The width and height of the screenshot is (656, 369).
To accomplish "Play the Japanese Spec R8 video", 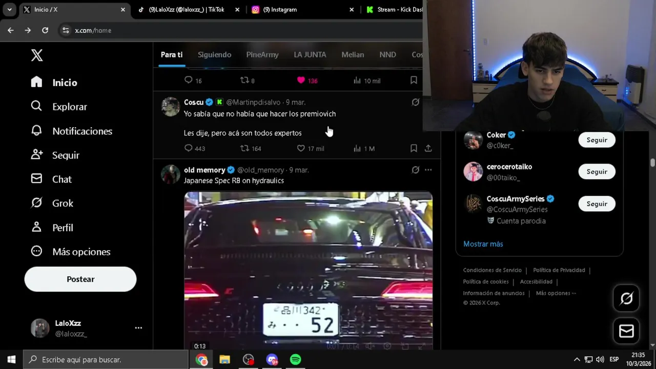I will [308, 271].
